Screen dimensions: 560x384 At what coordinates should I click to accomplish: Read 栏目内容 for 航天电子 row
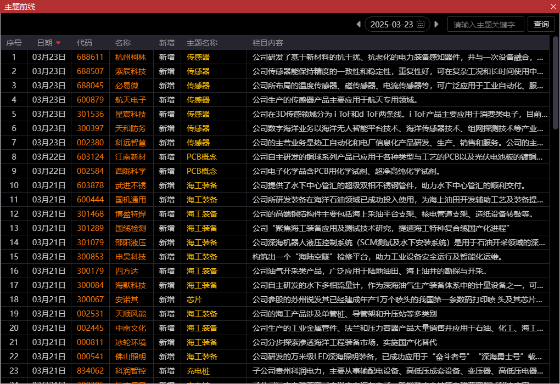tap(335, 100)
